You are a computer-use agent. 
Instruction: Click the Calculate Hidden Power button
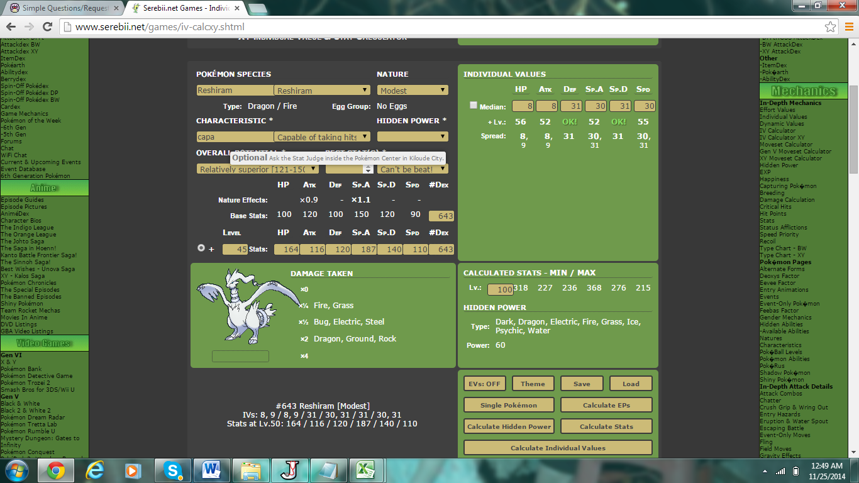pos(509,426)
